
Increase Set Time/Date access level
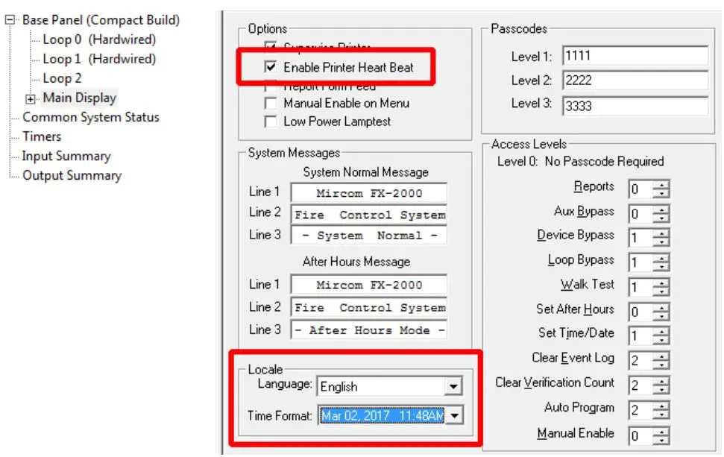point(661,332)
